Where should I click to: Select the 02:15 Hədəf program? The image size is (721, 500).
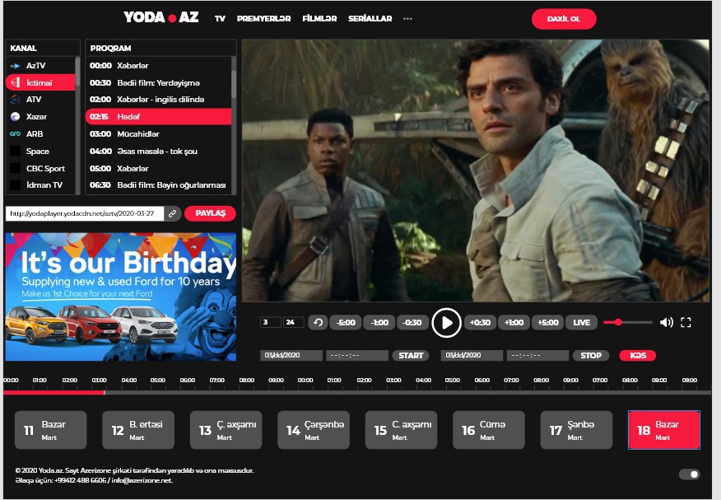tap(158, 116)
